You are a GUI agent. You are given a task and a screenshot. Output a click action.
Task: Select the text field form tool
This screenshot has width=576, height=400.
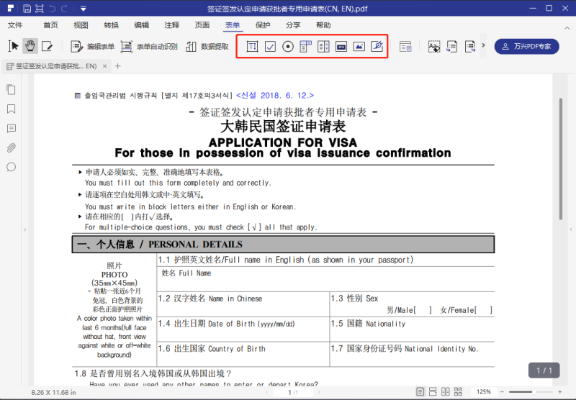coord(253,47)
